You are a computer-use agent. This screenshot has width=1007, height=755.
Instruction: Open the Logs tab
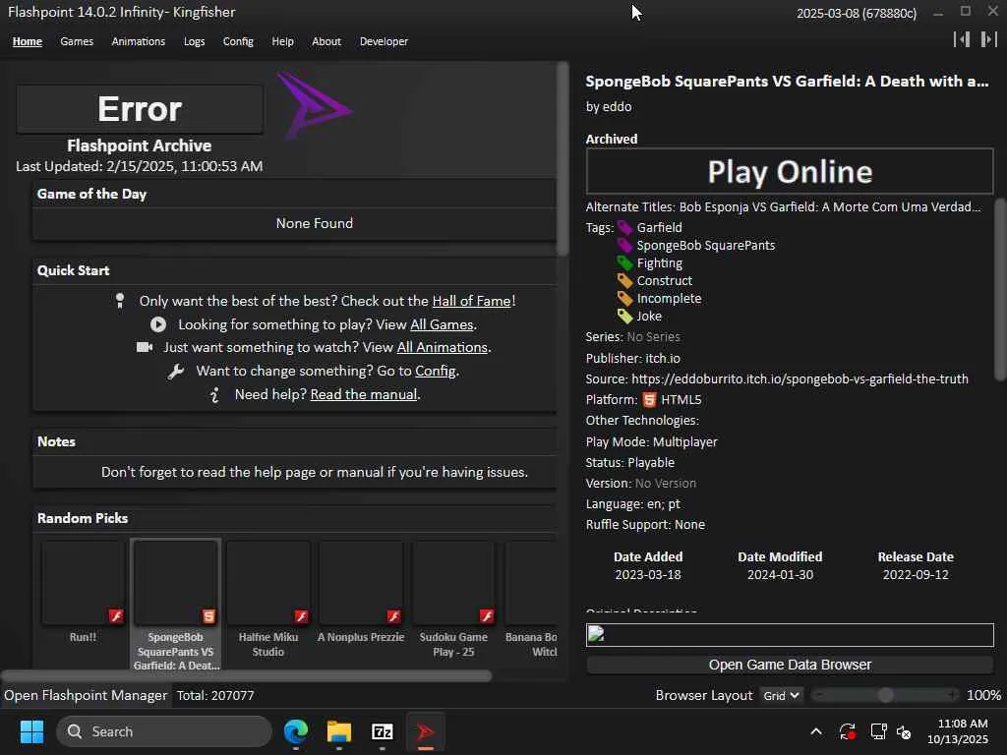194,41
